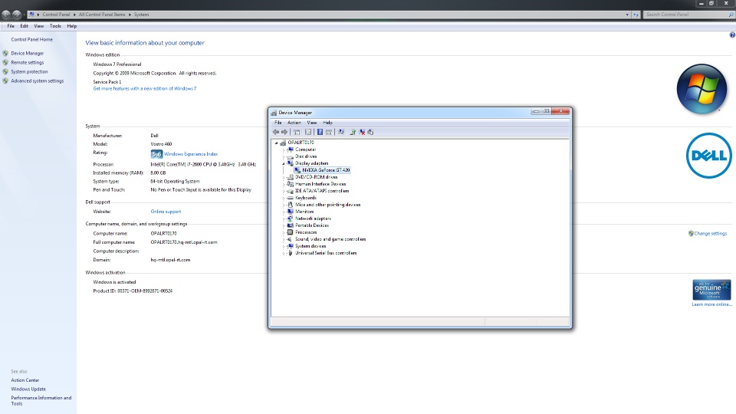Click the 5.6 Windows Experience rating badge
This screenshot has height=414, width=736.
[156, 154]
